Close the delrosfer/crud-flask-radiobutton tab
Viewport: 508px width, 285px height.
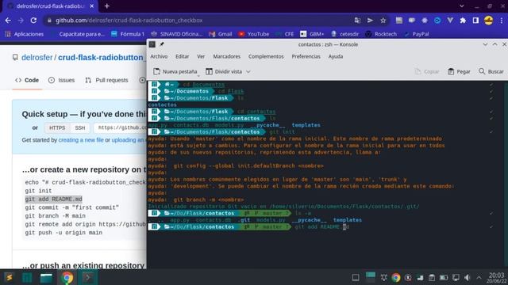tap(92, 6)
